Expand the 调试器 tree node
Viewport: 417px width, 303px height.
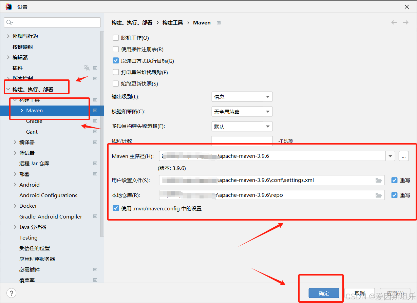15,153
